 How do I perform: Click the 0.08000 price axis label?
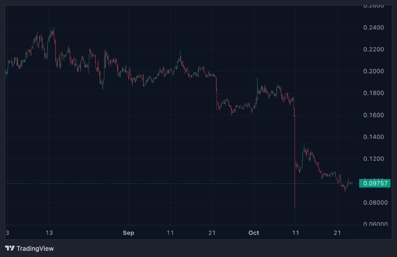[x=373, y=203]
